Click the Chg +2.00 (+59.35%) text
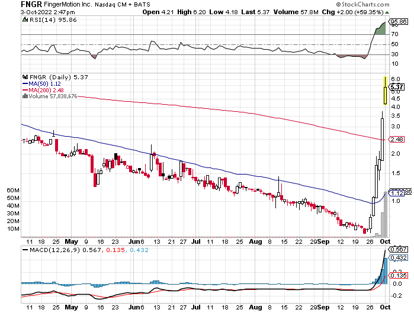414x313 pixels. pos(352,12)
